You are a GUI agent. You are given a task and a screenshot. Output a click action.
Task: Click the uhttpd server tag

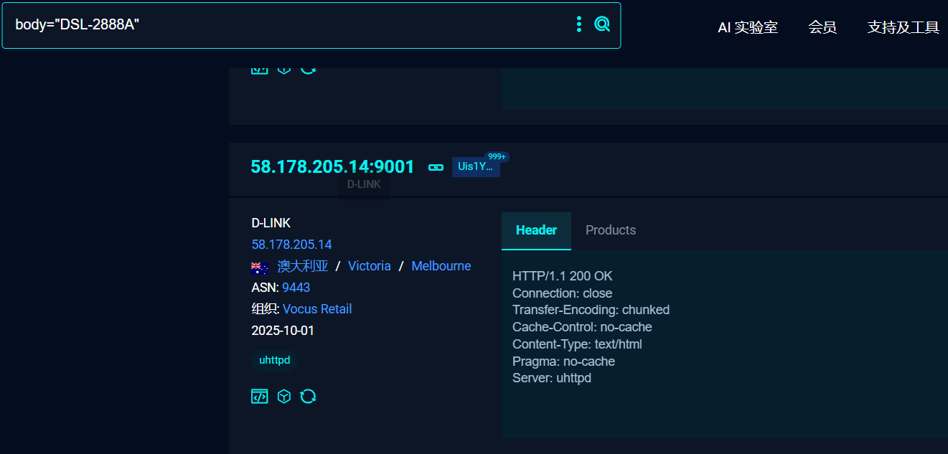[x=274, y=360]
